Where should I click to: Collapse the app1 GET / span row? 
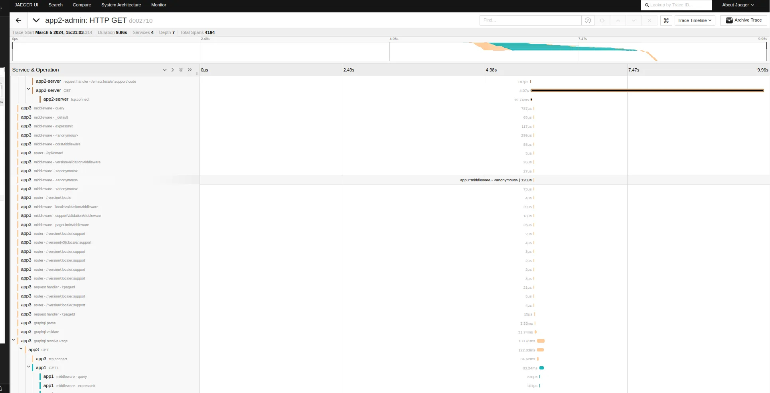point(29,367)
